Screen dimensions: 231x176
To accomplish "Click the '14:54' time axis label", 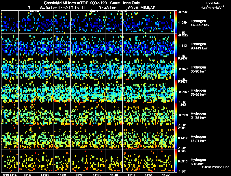I will coord(148,175).
